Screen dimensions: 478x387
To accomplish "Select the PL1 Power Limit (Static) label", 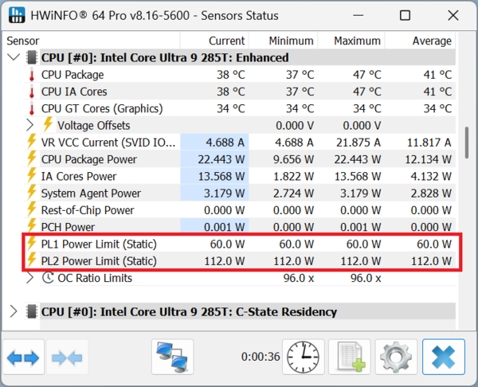I will (99, 244).
